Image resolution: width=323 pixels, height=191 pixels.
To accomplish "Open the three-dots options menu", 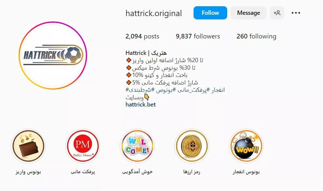I will tap(296, 13).
